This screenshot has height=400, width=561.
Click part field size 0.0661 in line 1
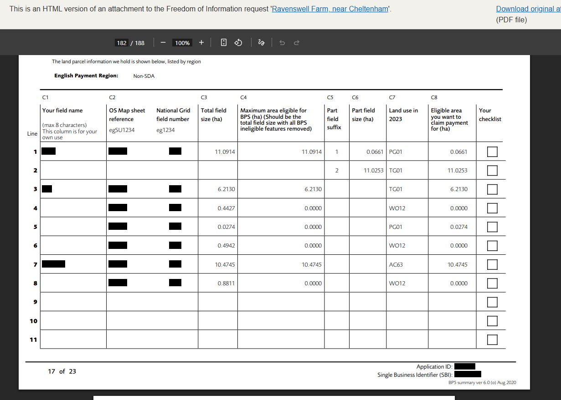[x=375, y=152]
